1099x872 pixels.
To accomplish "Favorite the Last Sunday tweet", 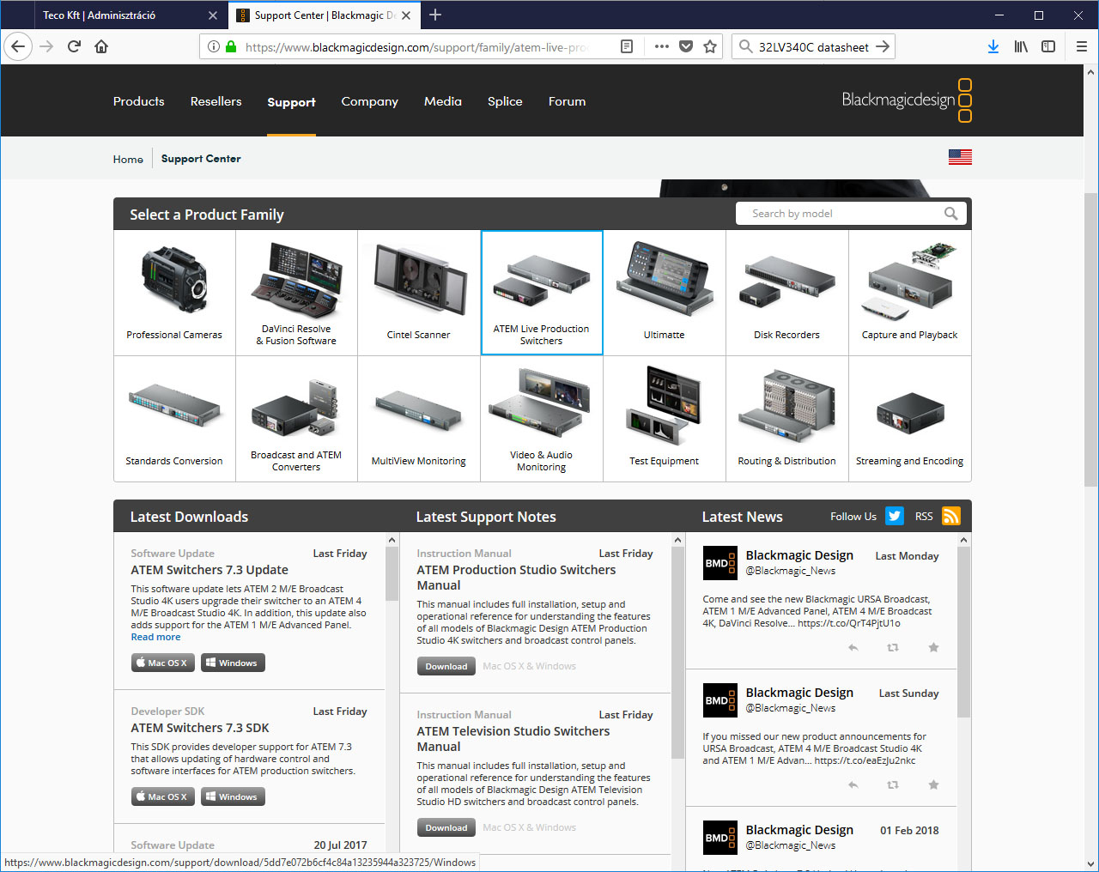I will (933, 784).
